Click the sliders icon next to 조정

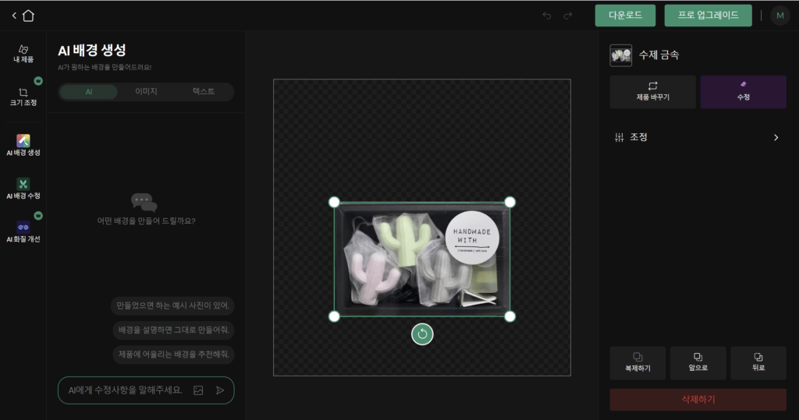pyautogui.click(x=619, y=137)
